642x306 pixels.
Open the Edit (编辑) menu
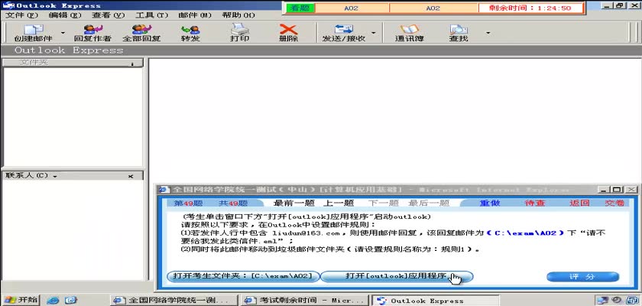pyautogui.click(x=65, y=15)
